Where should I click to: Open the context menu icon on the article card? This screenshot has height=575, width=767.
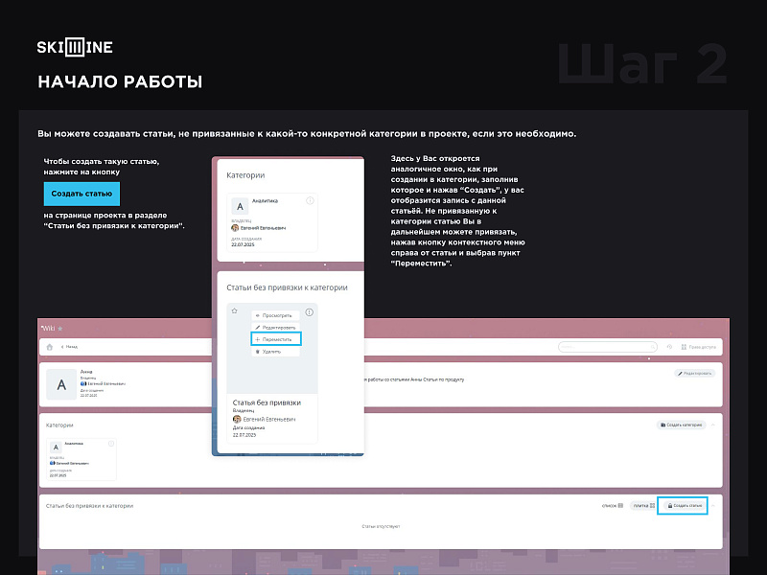coord(309,312)
